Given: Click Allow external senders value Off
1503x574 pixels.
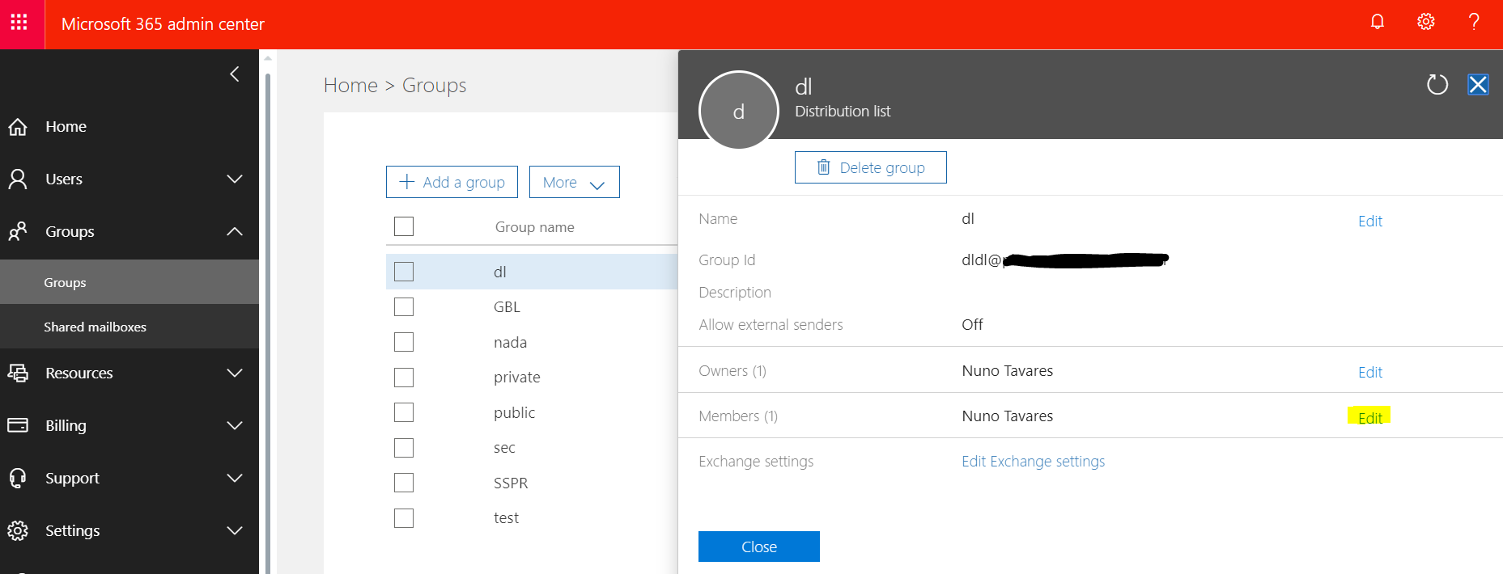Looking at the screenshot, I should coord(972,324).
